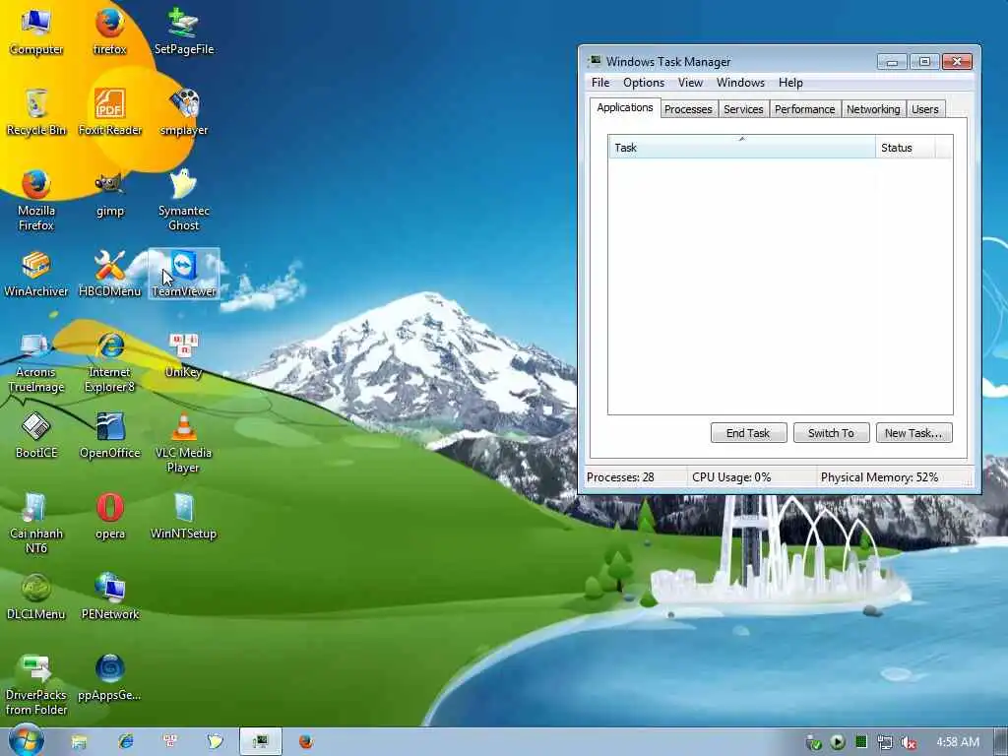Image resolution: width=1008 pixels, height=756 pixels.
Task: Click the green shield tray icon
Action: pos(814,743)
